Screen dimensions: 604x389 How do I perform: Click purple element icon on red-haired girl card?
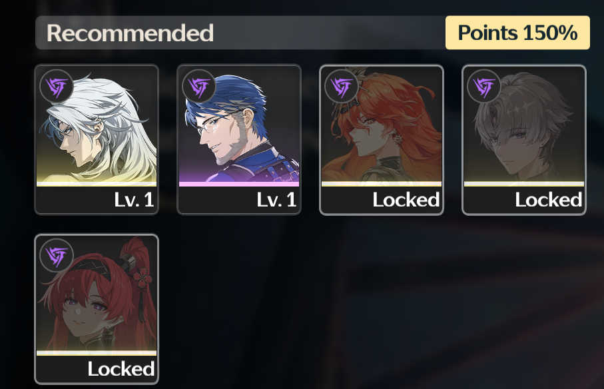pyautogui.click(x=57, y=255)
